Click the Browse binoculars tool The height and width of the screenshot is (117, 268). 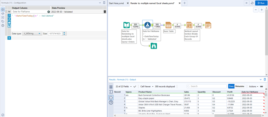point(153,46)
